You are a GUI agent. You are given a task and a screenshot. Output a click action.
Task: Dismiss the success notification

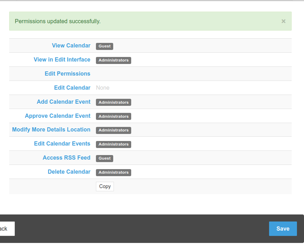coord(283,21)
